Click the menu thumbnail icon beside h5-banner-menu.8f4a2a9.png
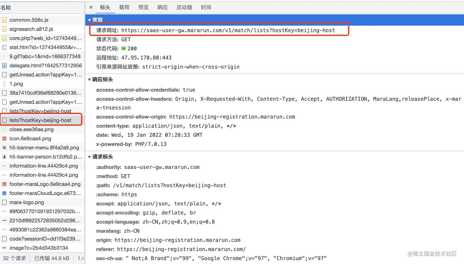464x264 pixels. (4, 148)
